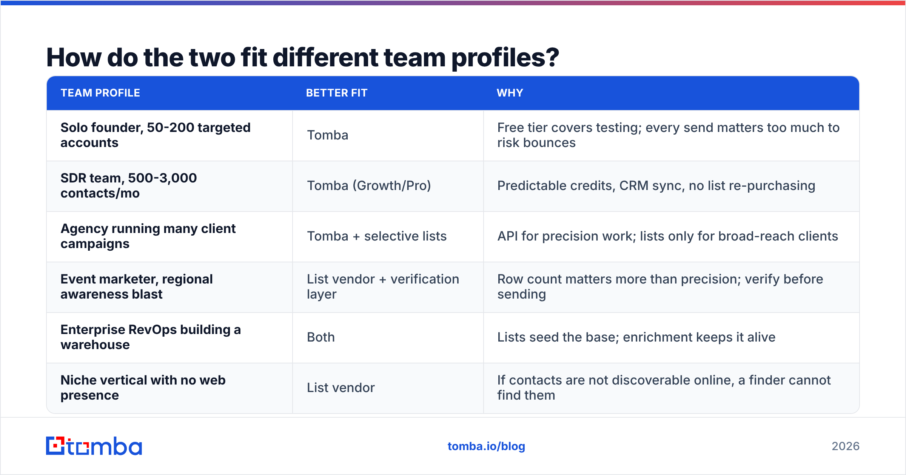
Task: Select 'Enterprise RevOps building a warehouse' cell
Action: tap(169, 337)
